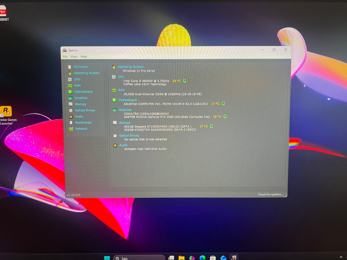Viewport: 347px width, 260px height.
Task: Click the Storage temperature indicator icon
Action: pos(211,126)
